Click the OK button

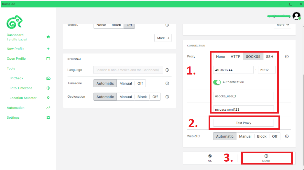pyautogui.click(x=210, y=158)
